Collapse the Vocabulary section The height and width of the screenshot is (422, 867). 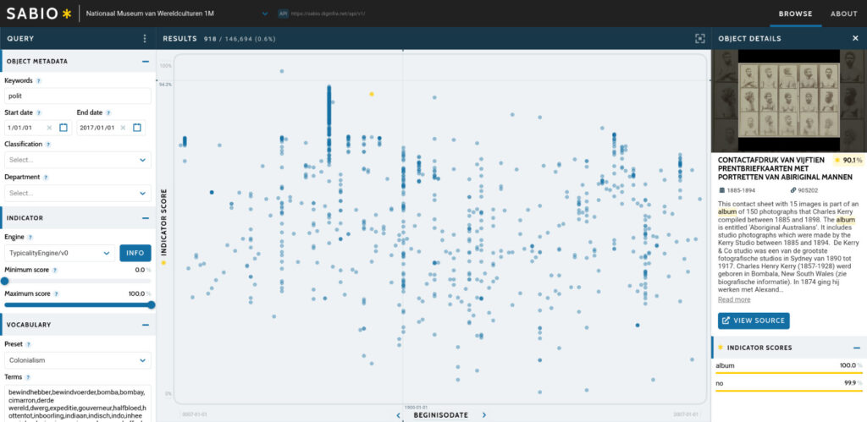coord(146,325)
